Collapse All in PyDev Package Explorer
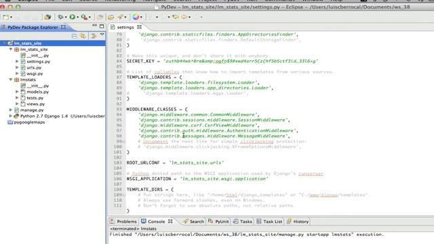 (74, 36)
